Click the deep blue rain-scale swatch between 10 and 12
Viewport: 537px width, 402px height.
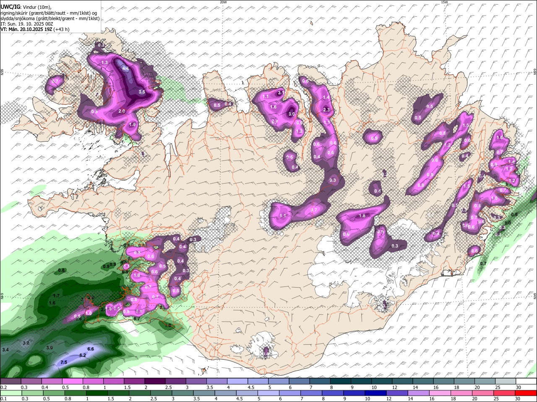point(375,393)
